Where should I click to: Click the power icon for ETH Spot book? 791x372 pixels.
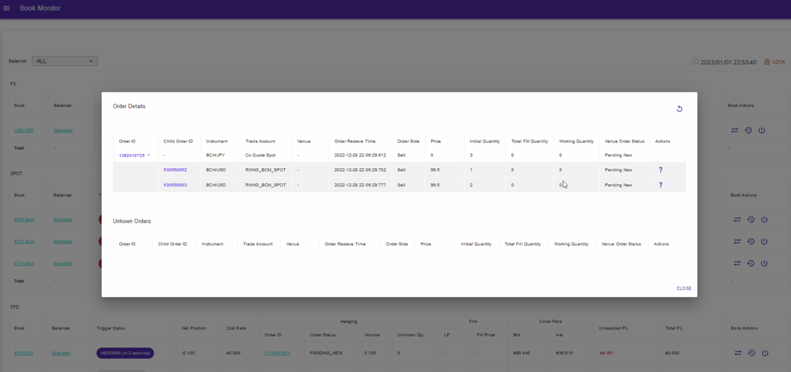click(x=764, y=263)
